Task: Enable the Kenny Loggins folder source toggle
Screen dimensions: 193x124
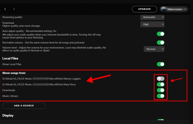Action: (x=160, y=79)
